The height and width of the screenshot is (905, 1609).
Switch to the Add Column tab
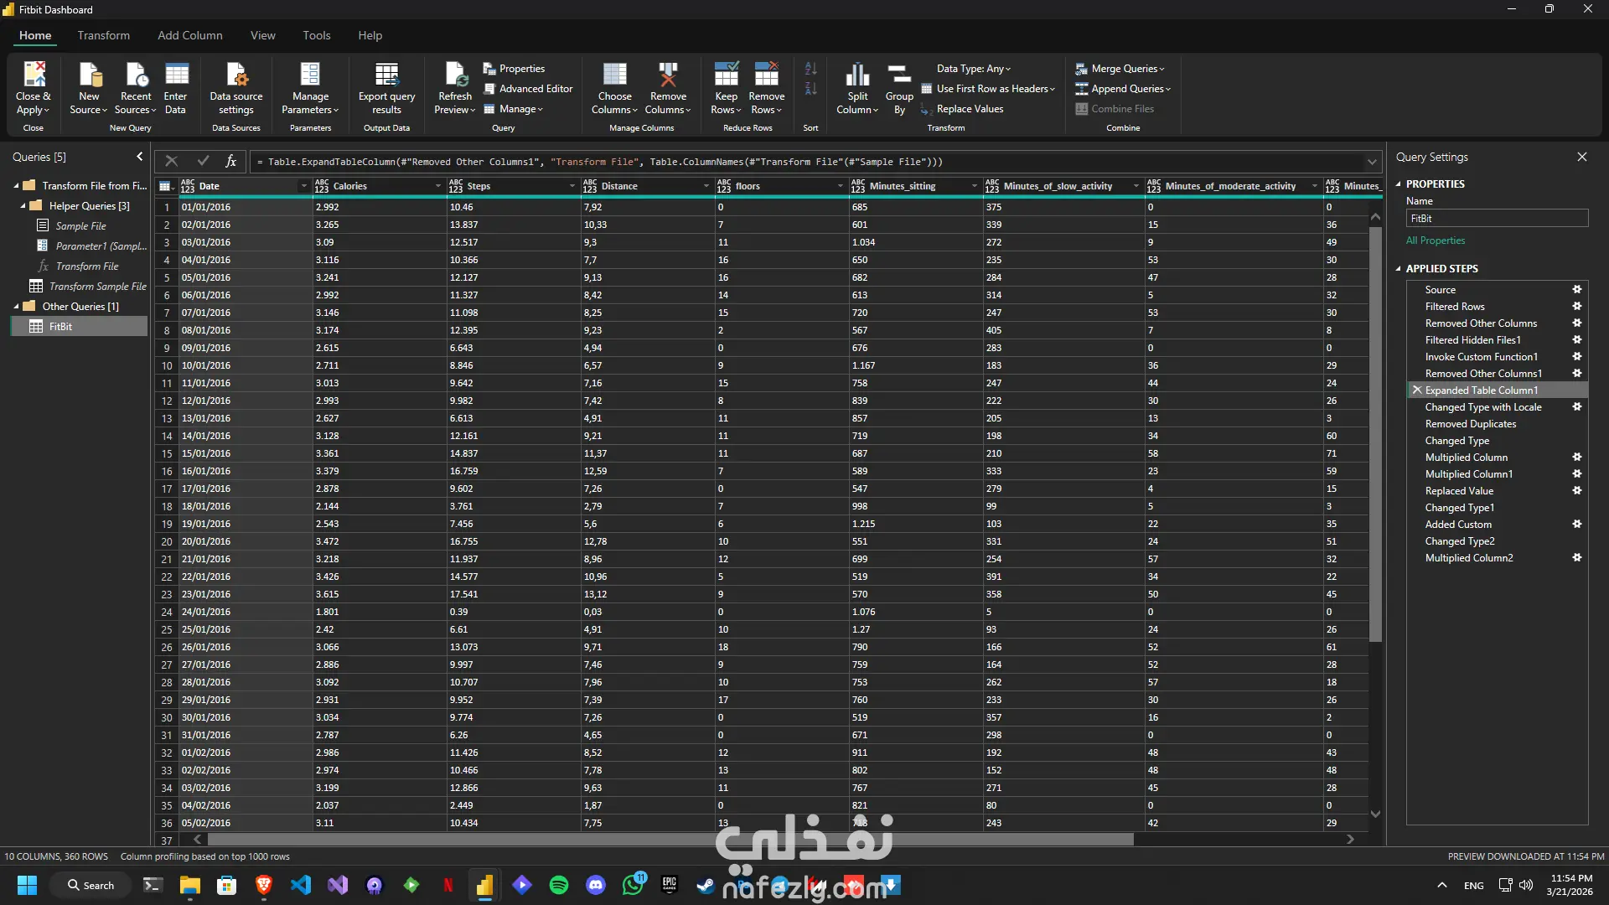tap(189, 35)
